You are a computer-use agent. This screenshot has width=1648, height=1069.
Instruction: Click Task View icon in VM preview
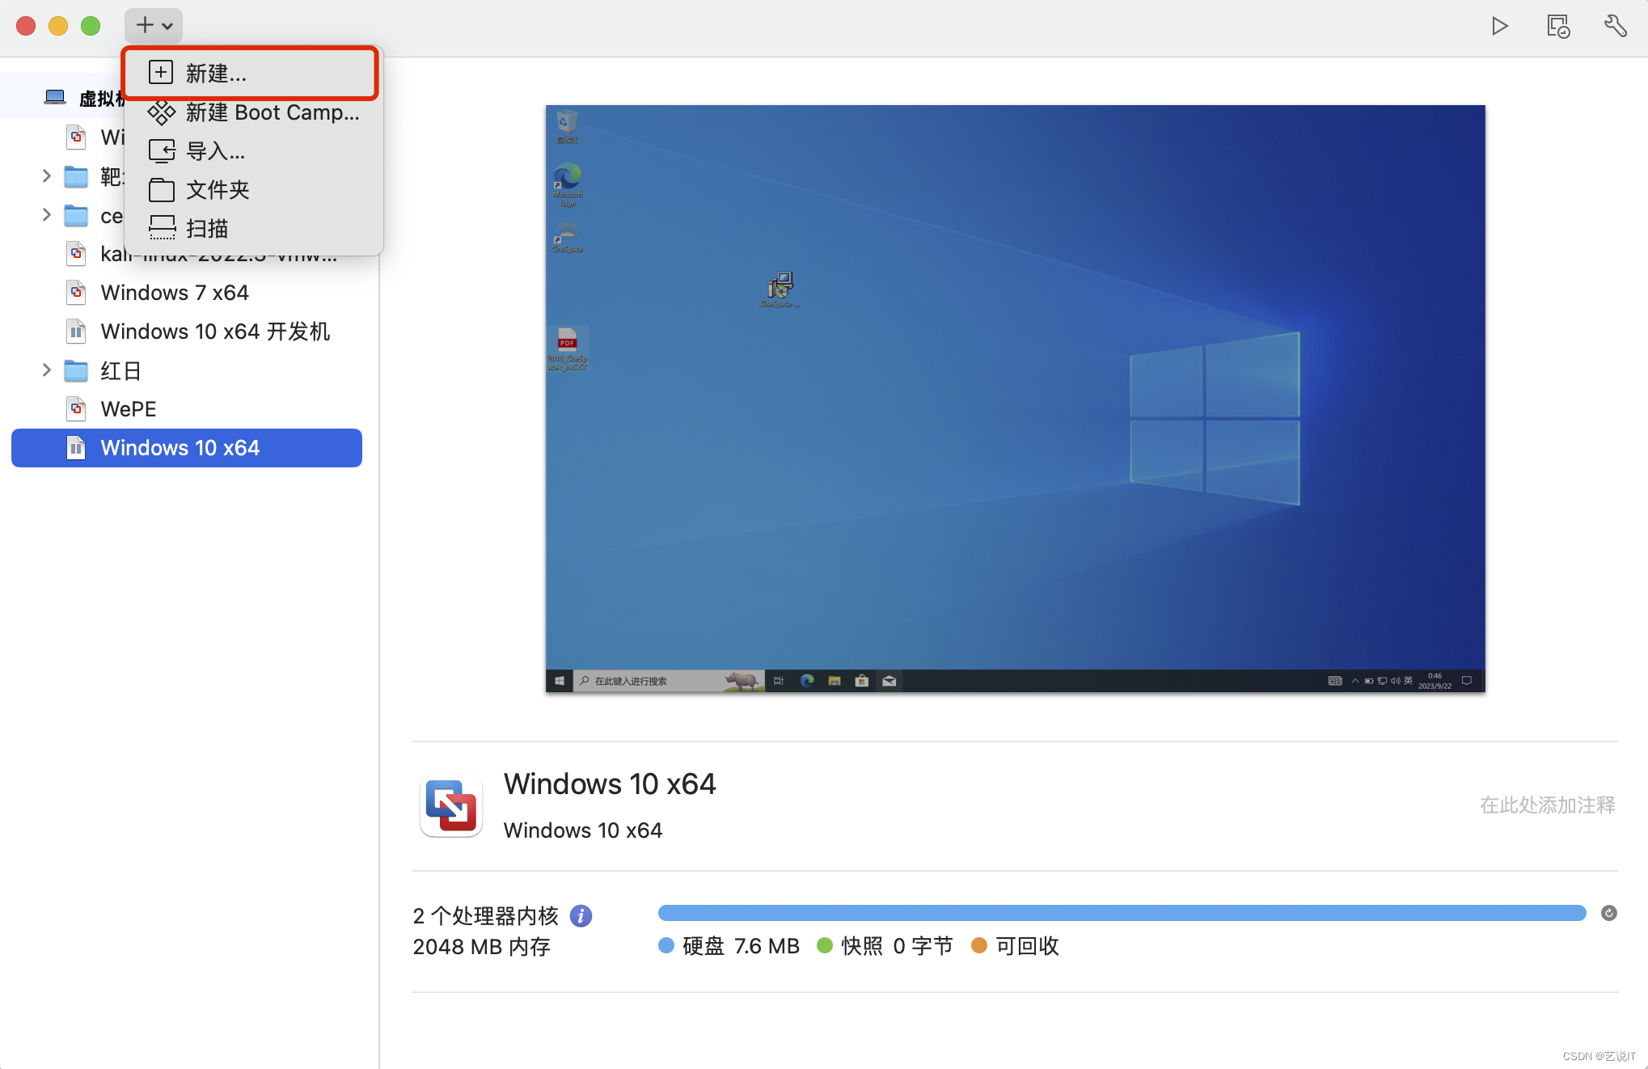tap(779, 681)
